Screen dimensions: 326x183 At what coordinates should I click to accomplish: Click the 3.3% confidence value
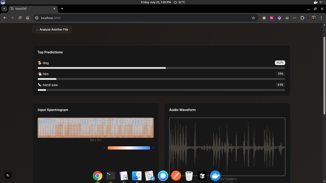(x=280, y=85)
